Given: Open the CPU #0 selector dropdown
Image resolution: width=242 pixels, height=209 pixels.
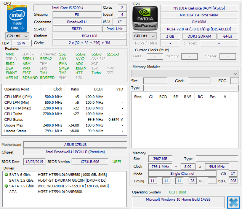Looking at the screenshot, I should [x=17, y=36].
